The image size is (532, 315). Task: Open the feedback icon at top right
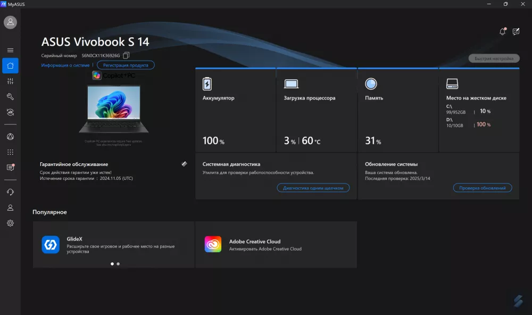click(516, 32)
